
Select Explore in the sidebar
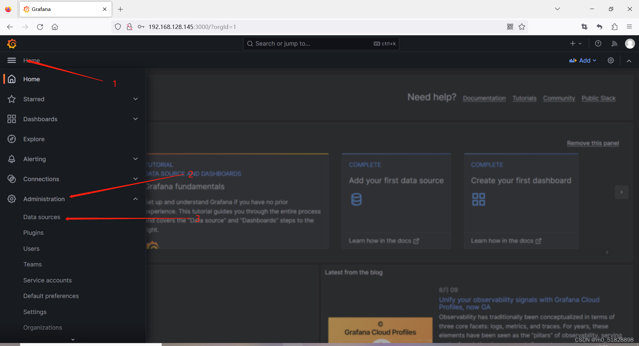[34, 139]
